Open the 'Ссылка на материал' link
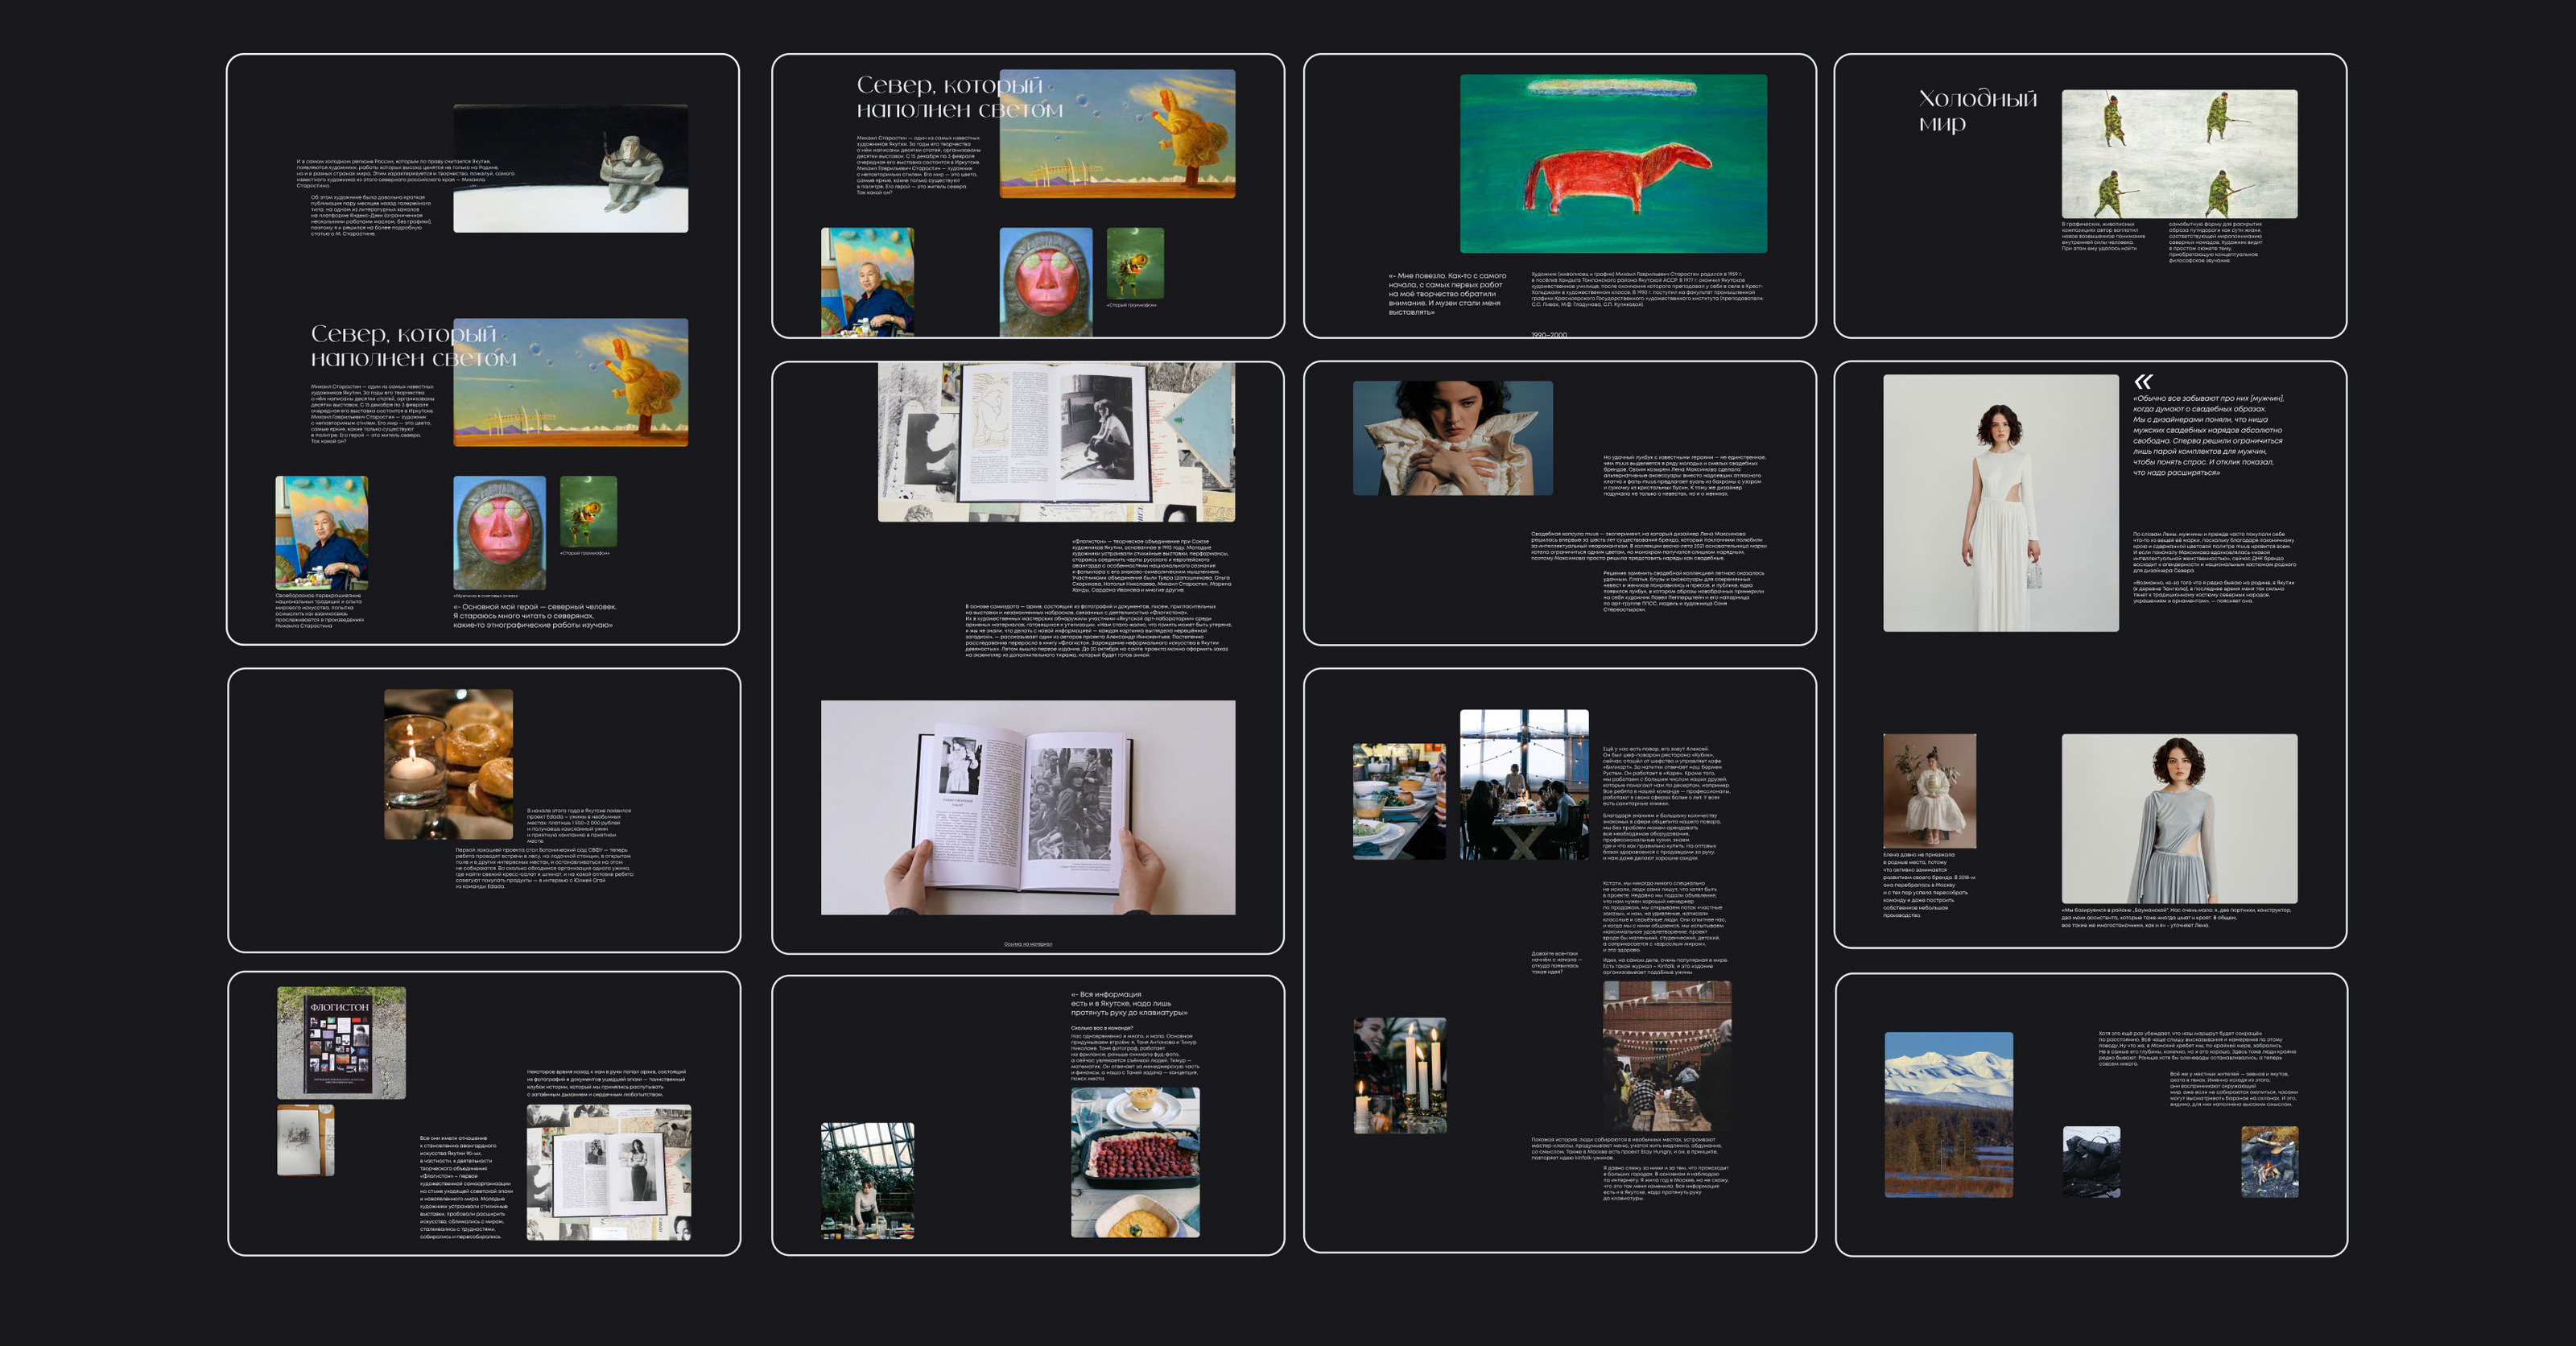2576x1346 pixels. tap(1028, 944)
